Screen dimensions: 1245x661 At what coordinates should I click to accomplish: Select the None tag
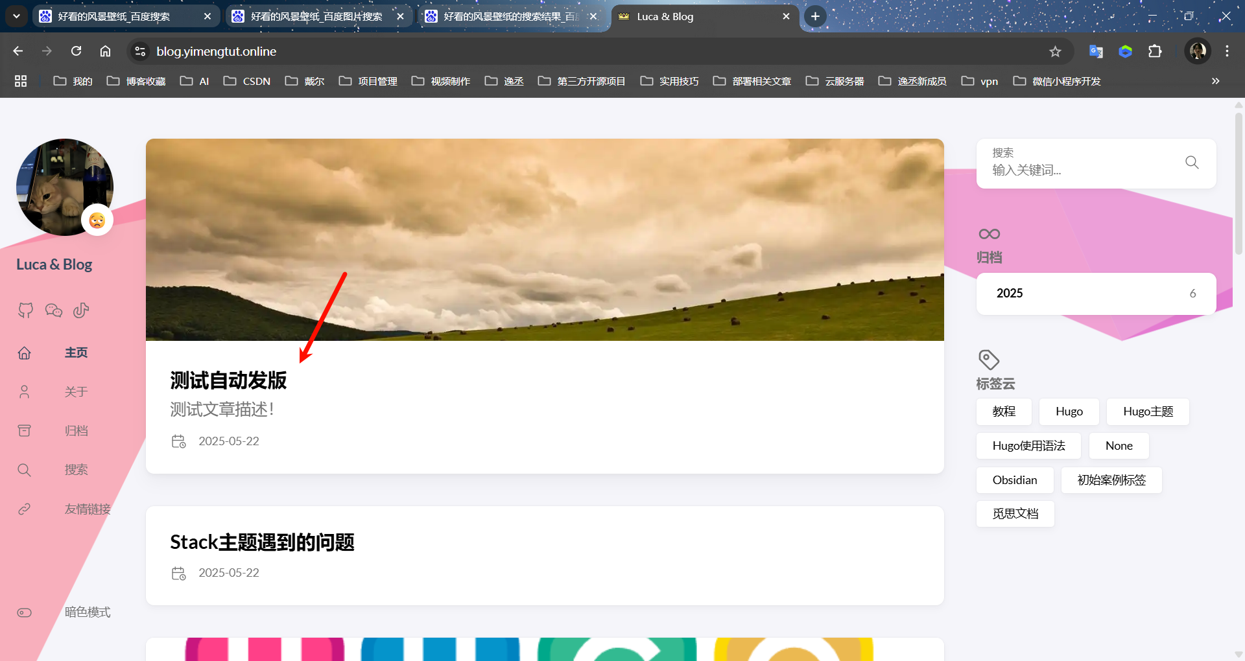1119,446
